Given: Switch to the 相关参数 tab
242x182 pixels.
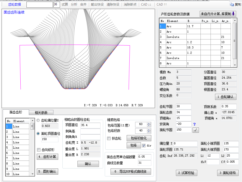Looking at the screenshot, I should click(x=41, y=113).
